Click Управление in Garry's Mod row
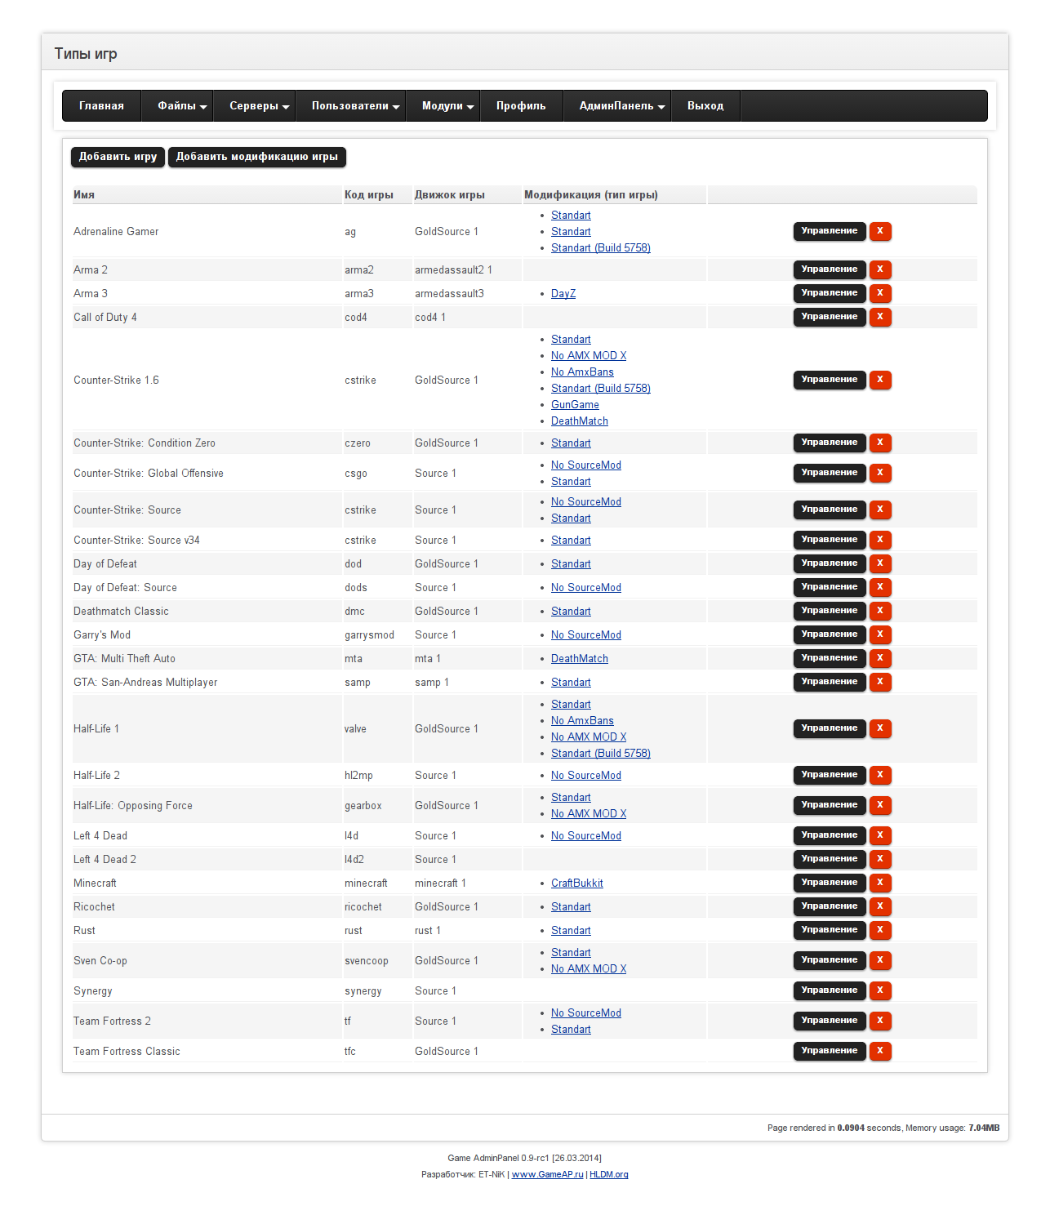Image resolution: width=1050 pixels, height=1215 pixels. pyautogui.click(x=830, y=634)
